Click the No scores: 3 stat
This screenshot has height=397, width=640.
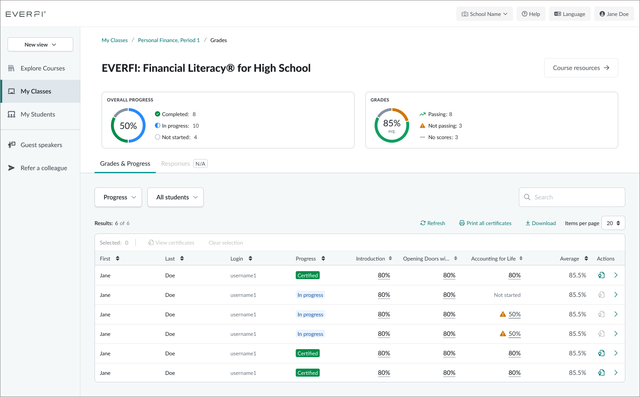439,137
